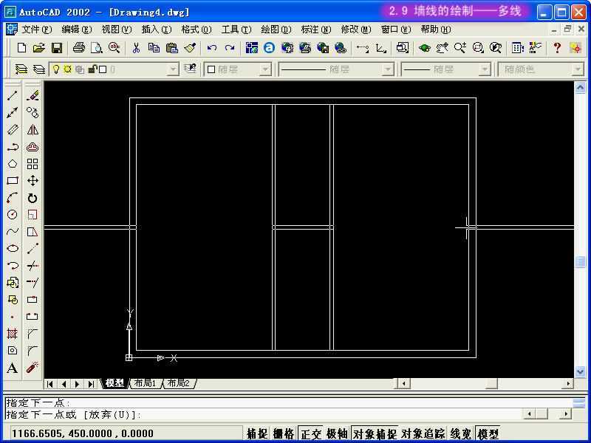Select the Multiline Text A tool
The width and height of the screenshot is (591, 443).
[13, 368]
